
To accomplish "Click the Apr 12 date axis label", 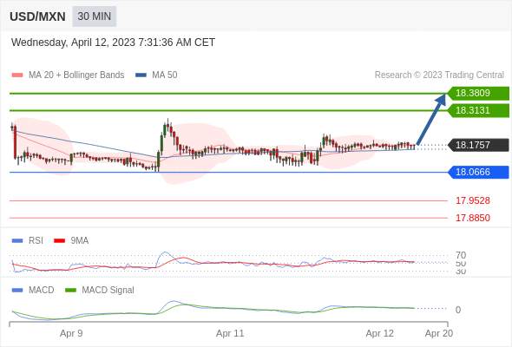I will click(x=380, y=334).
